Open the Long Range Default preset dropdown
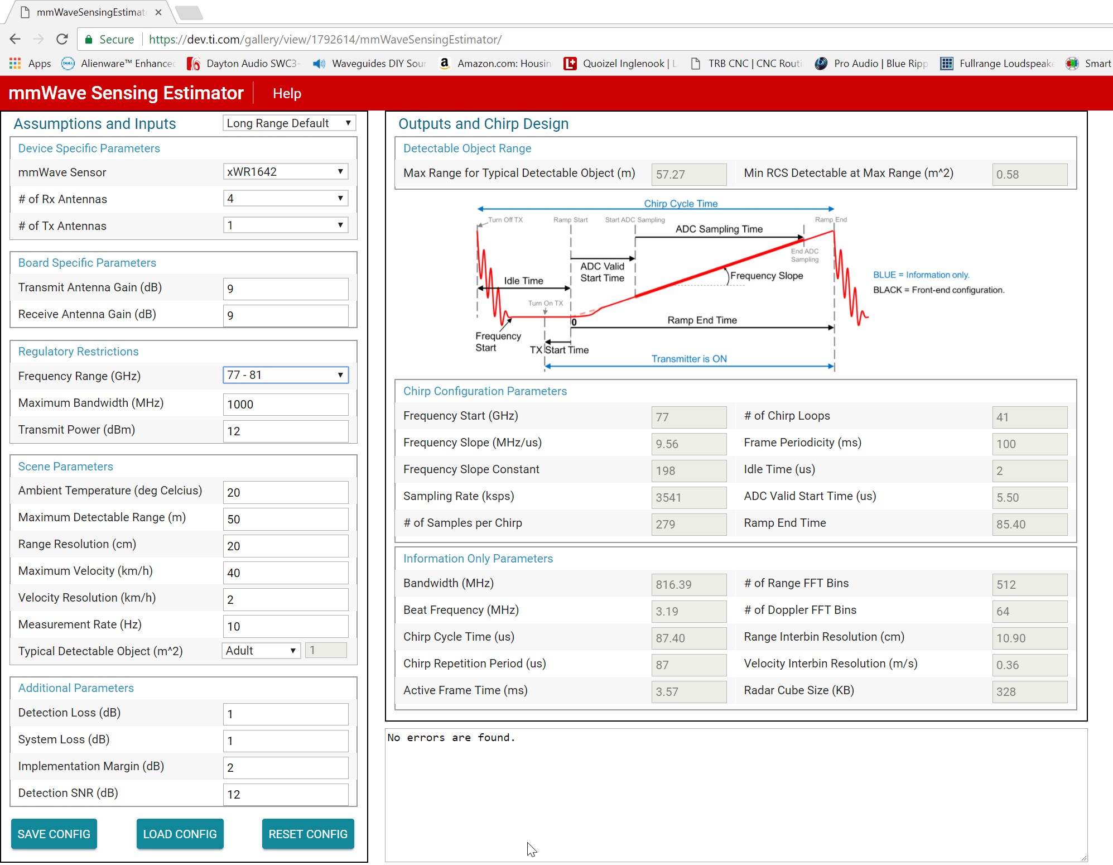This screenshot has height=865, width=1113. (x=288, y=123)
